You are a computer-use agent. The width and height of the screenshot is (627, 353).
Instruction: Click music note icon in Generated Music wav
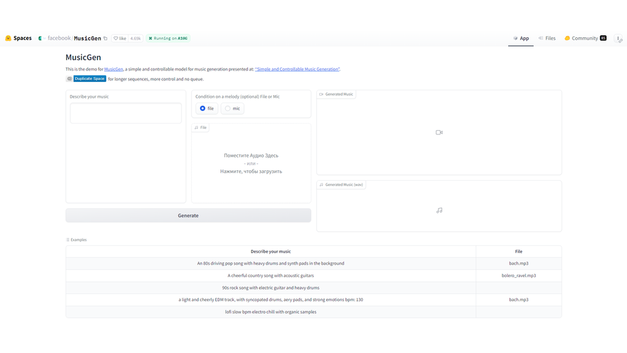click(x=439, y=211)
